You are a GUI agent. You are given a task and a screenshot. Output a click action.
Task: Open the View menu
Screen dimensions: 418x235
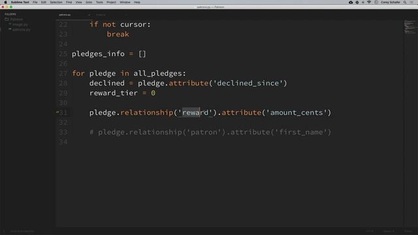(x=78, y=2)
